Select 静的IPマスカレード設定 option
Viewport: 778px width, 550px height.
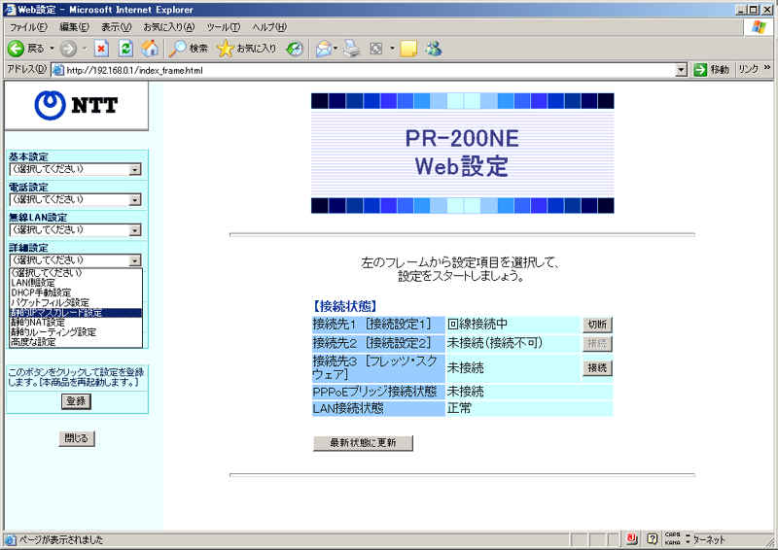76,313
